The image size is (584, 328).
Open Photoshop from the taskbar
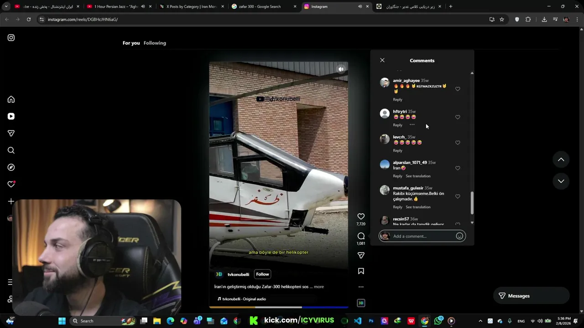click(x=371, y=321)
